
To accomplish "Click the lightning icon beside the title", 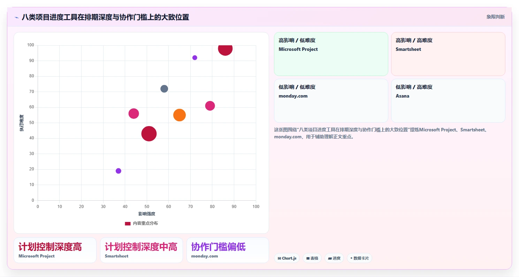I will tap(16, 17).
